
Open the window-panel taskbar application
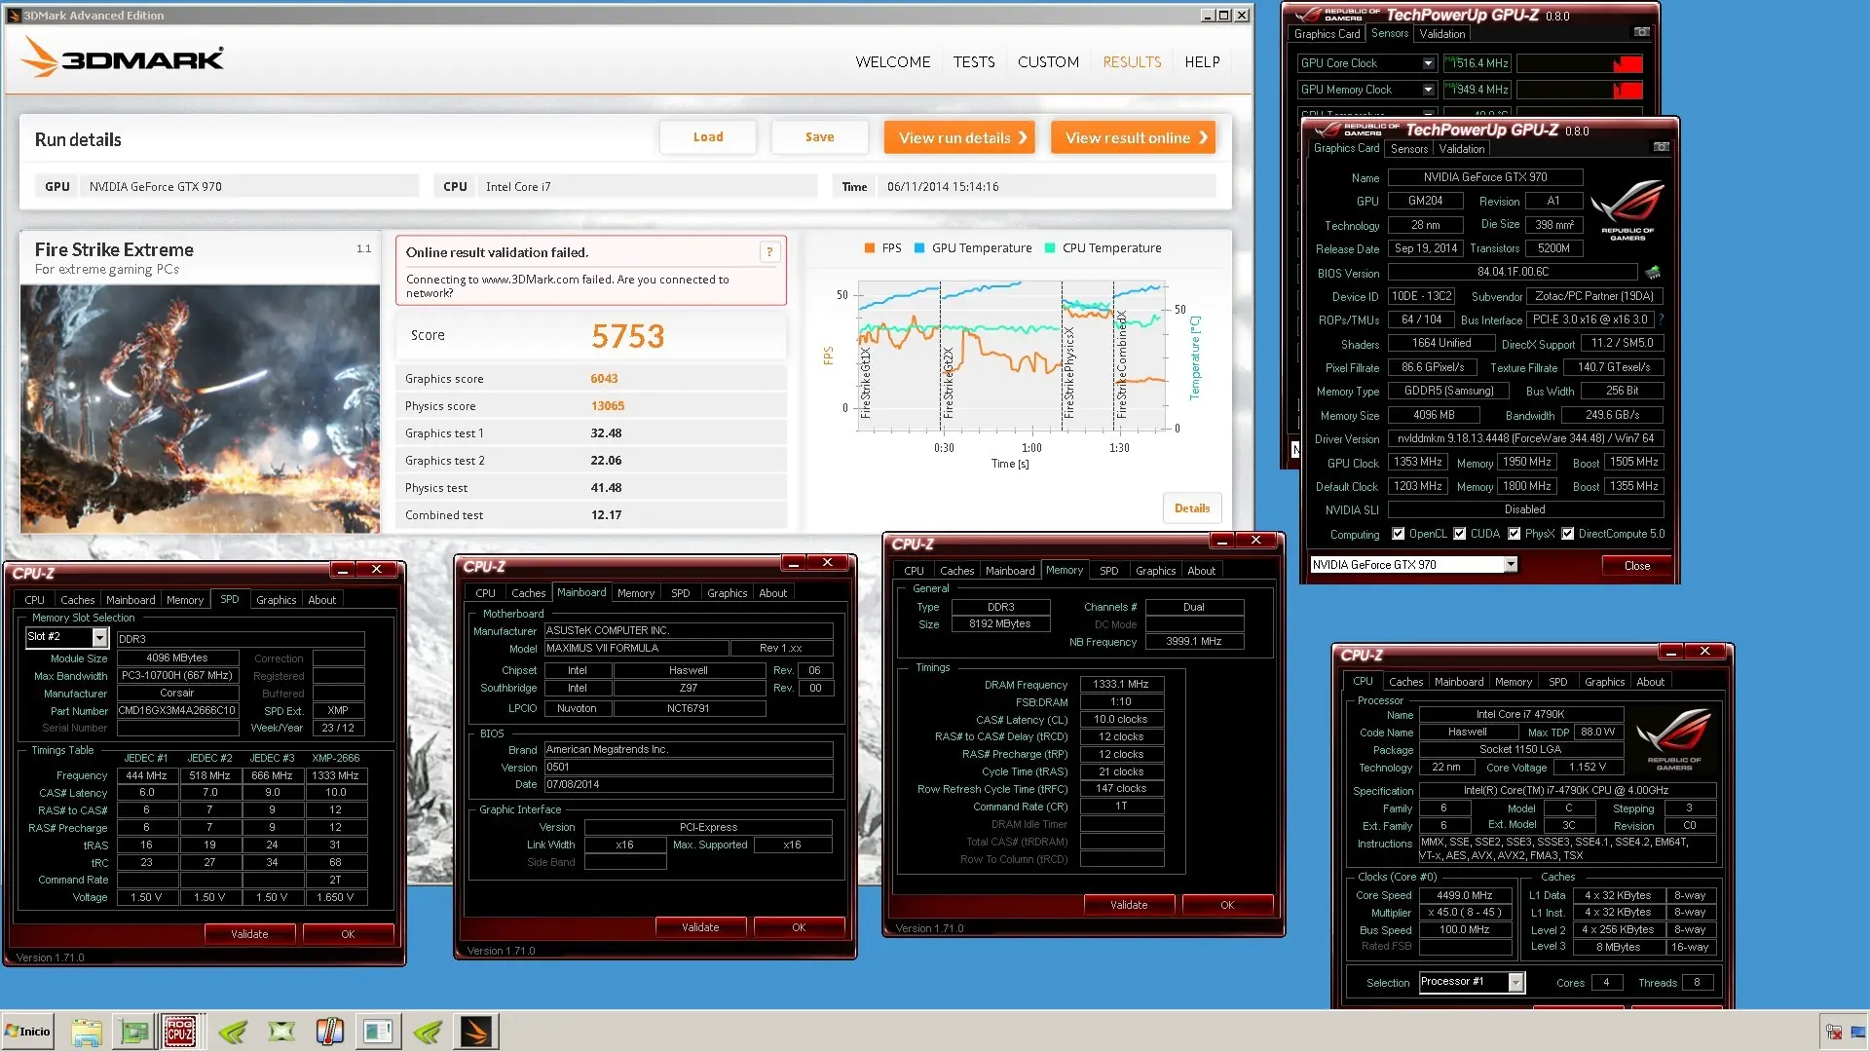point(378,1032)
